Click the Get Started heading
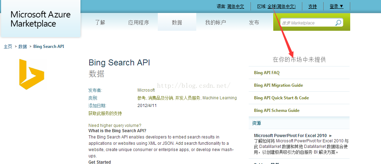This screenshot has height=164, width=381. (100, 162)
